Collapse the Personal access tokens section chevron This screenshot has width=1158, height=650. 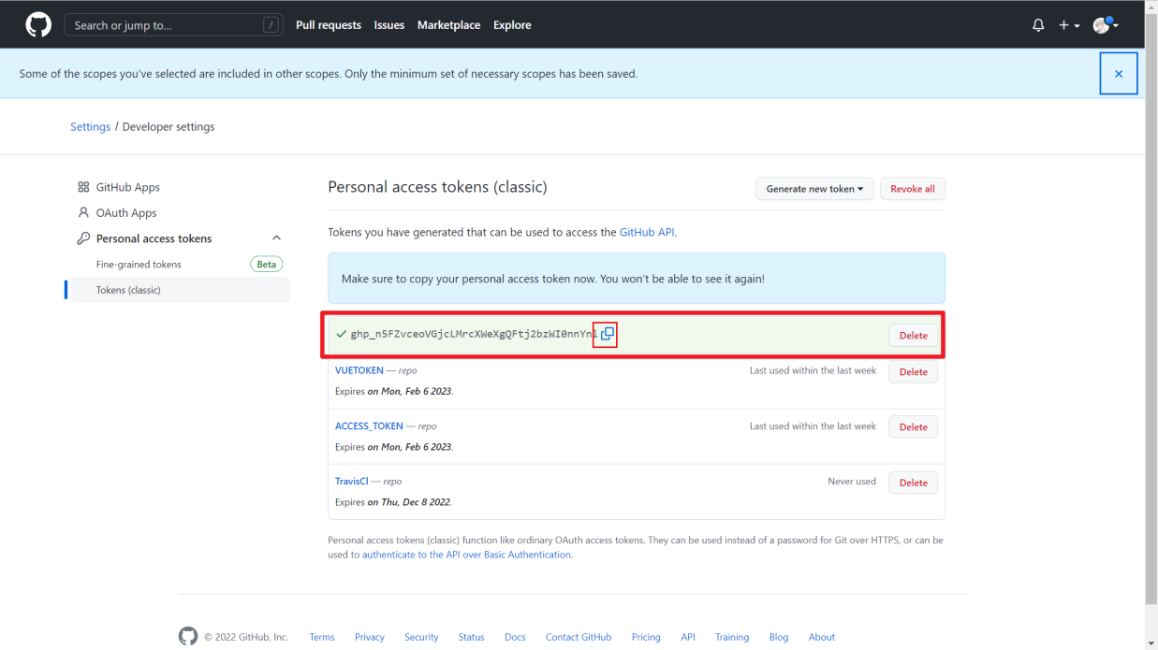(x=276, y=238)
